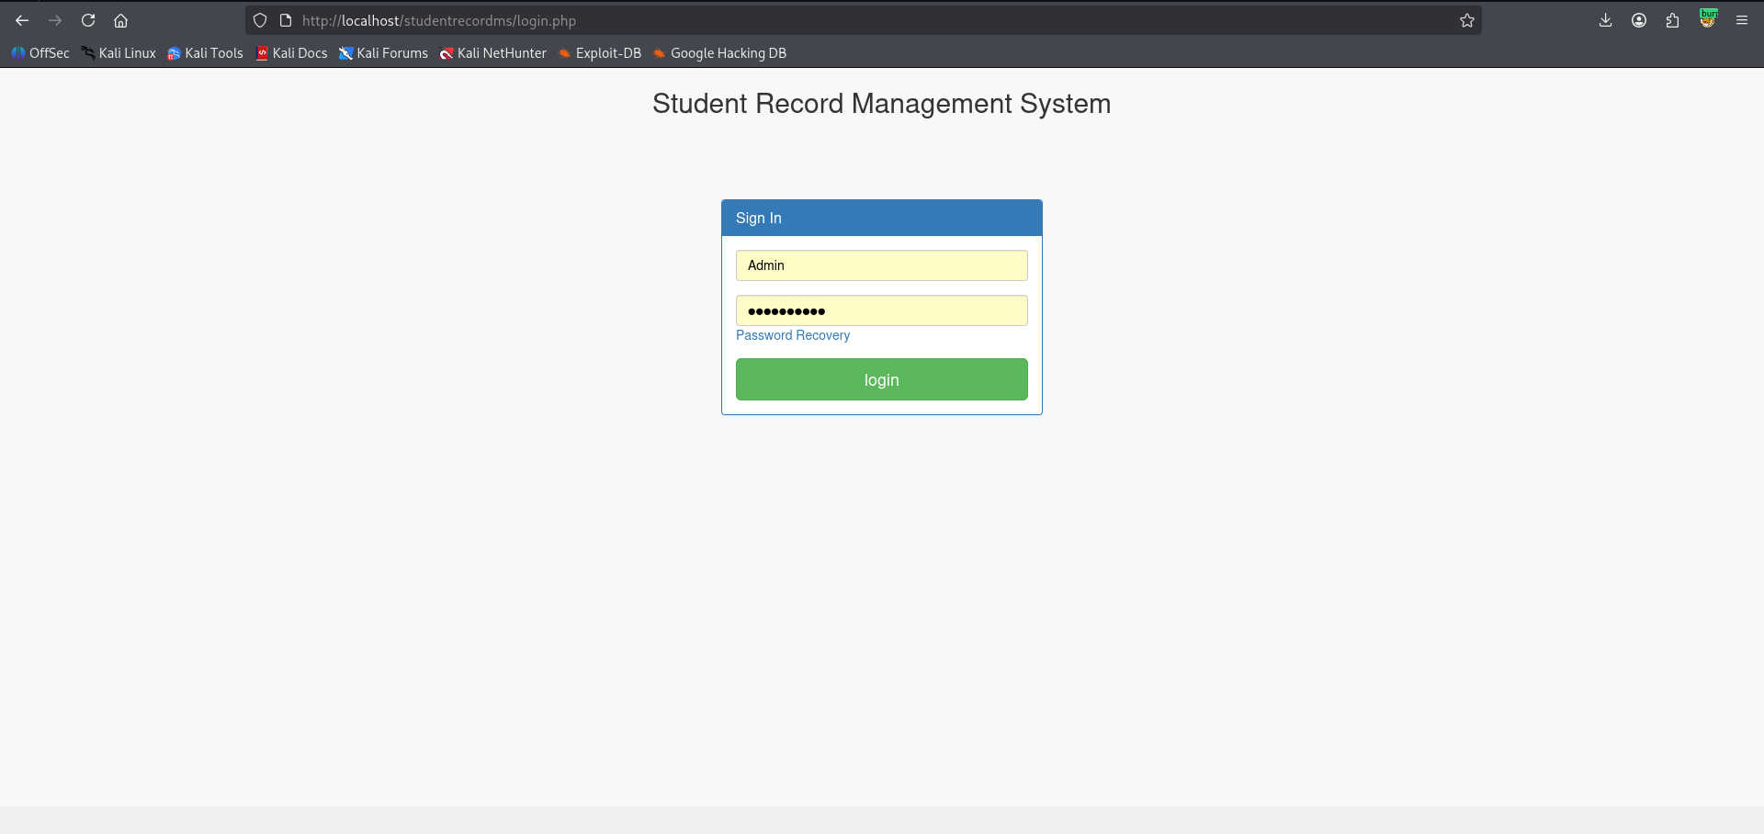This screenshot has width=1764, height=834.
Task: Open the Kali NetHunter bookmark
Action: (492, 53)
